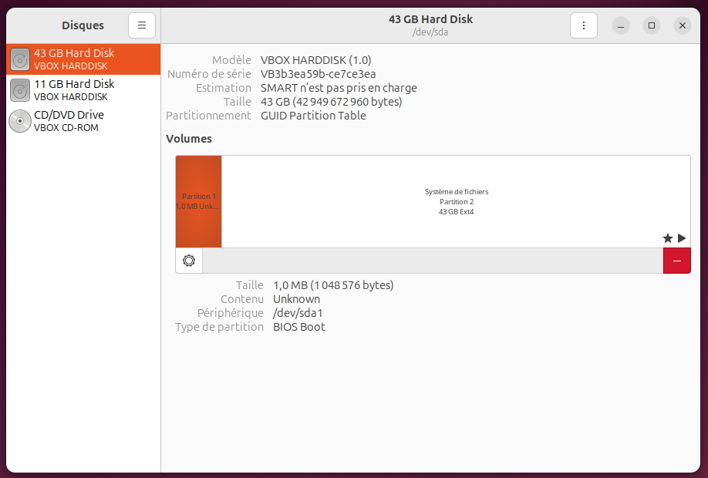Click the Volumes section heading

(x=189, y=139)
